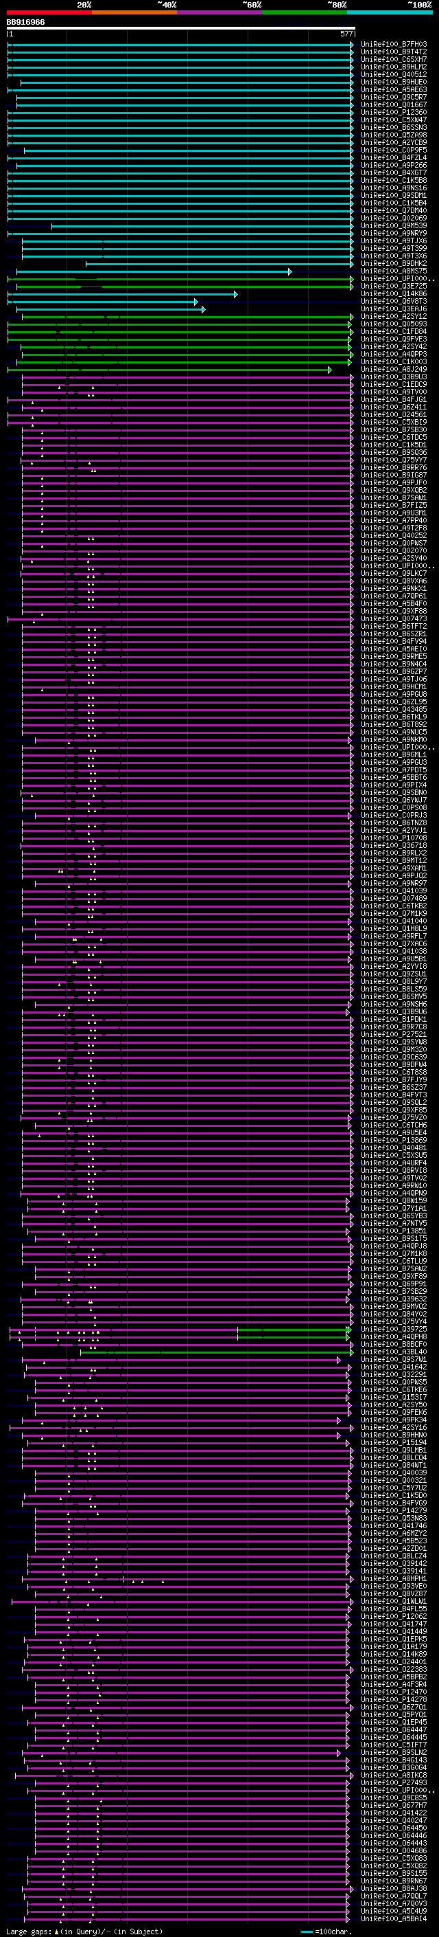Select hit UniRef100_Q40512
This screenshot has height=1937, width=439.
[394, 74]
